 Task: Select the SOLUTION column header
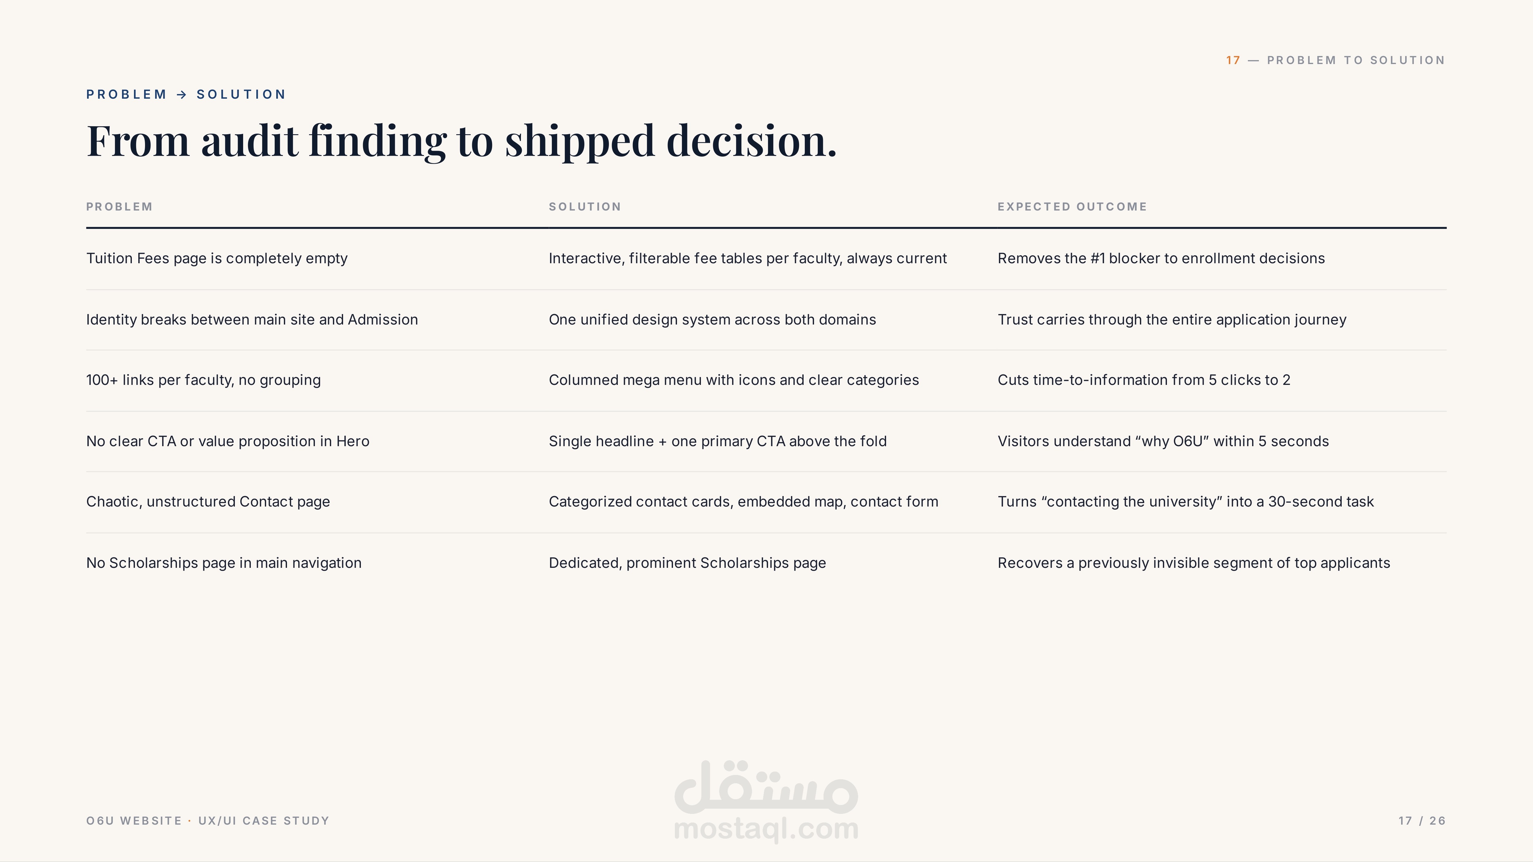(585, 207)
